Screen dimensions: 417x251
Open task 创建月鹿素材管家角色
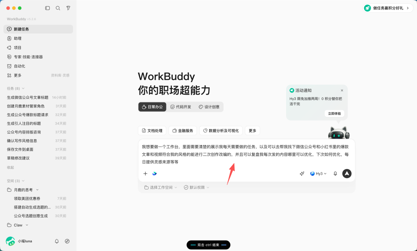[26, 106]
